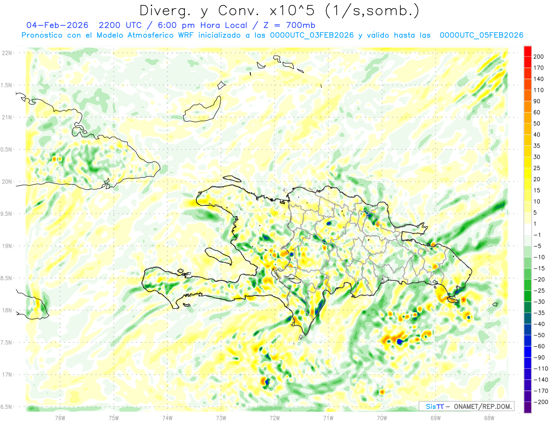Click the 72W longitude label
The height and width of the screenshot is (424, 549).
tap(274, 418)
